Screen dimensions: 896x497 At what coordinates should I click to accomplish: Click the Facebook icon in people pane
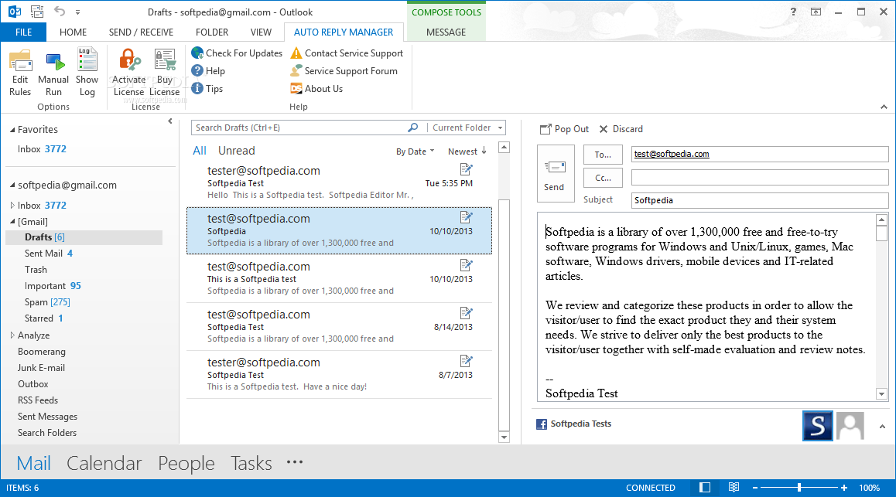(541, 424)
